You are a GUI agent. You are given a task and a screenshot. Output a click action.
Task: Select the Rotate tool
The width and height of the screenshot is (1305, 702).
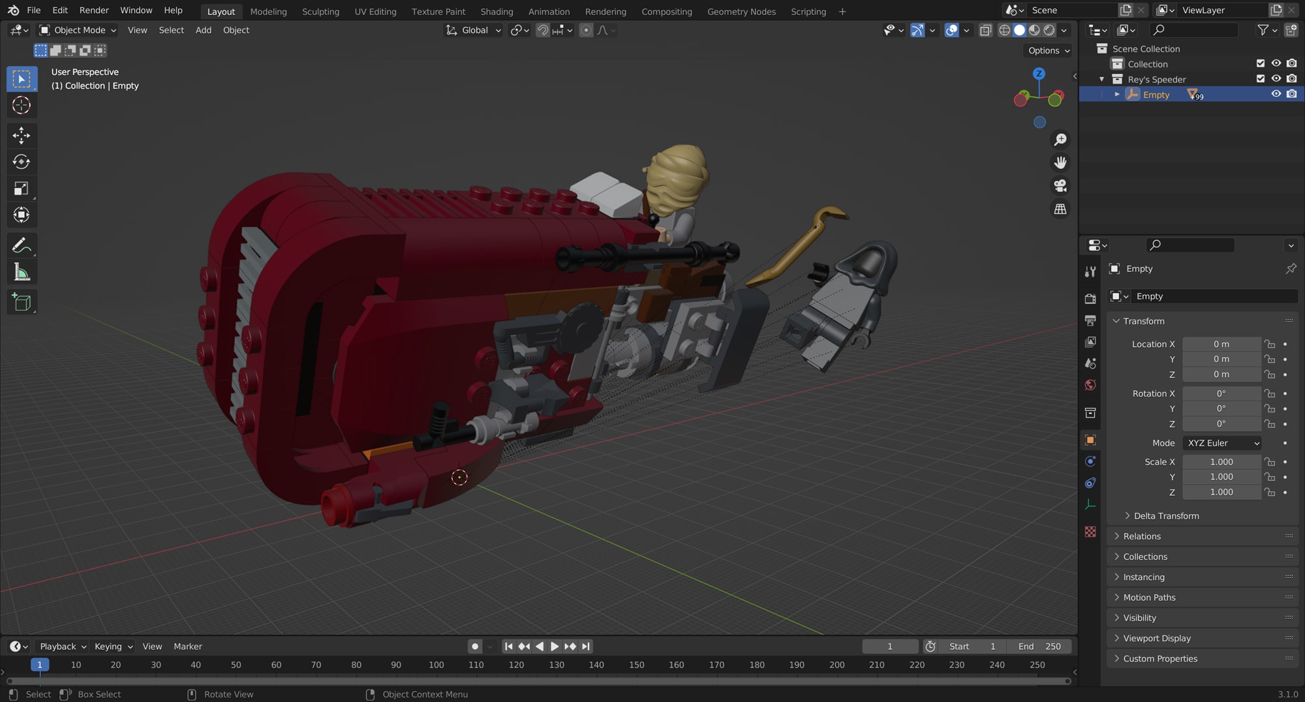click(x=22, y=162)
